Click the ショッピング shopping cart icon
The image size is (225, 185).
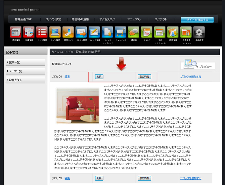click(120, 32)
